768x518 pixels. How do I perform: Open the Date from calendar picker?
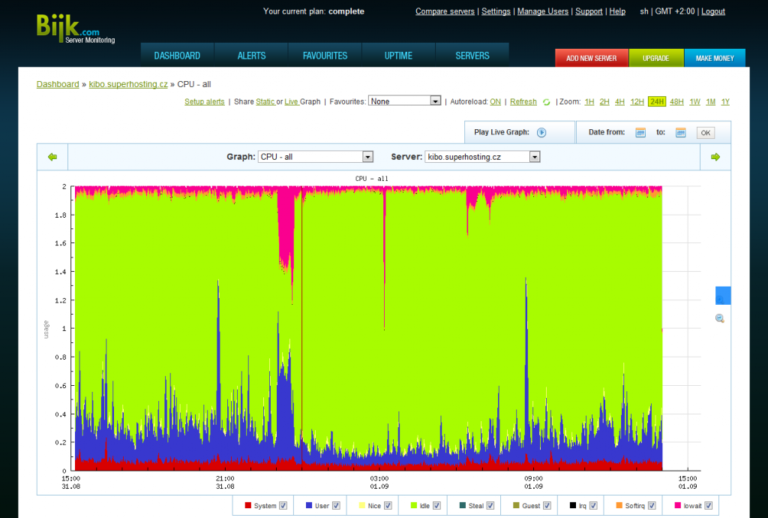(x=640, y=132)
